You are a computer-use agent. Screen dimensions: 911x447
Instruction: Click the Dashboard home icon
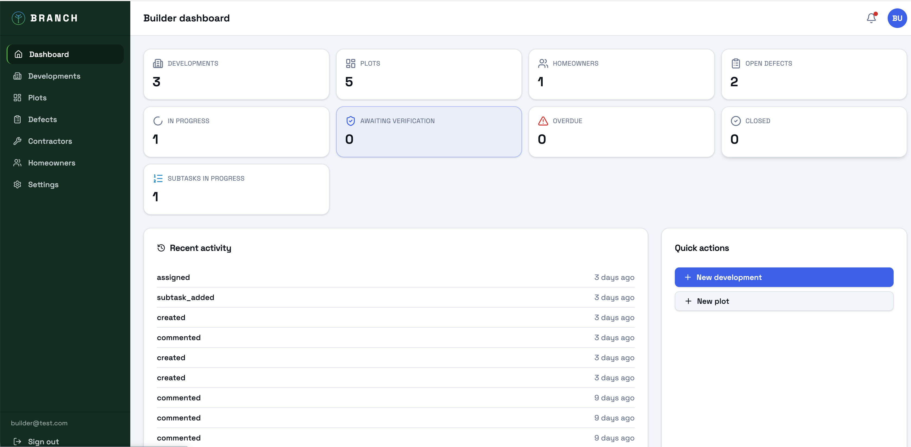point(18,55)
